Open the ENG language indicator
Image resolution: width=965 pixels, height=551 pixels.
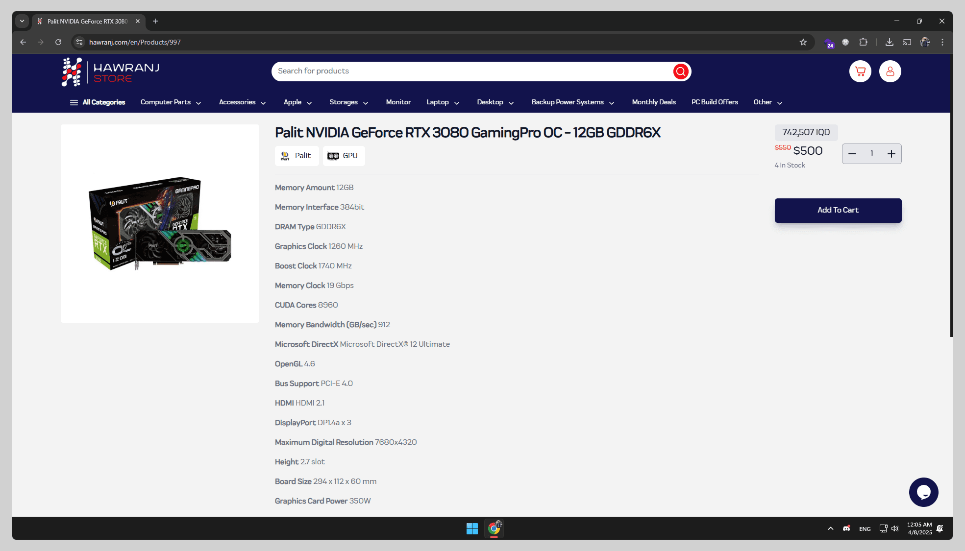point(865,529)
